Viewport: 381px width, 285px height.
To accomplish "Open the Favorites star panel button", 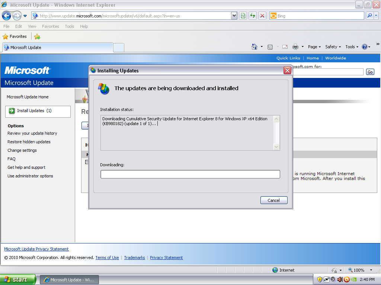I will tap(15, 37).
